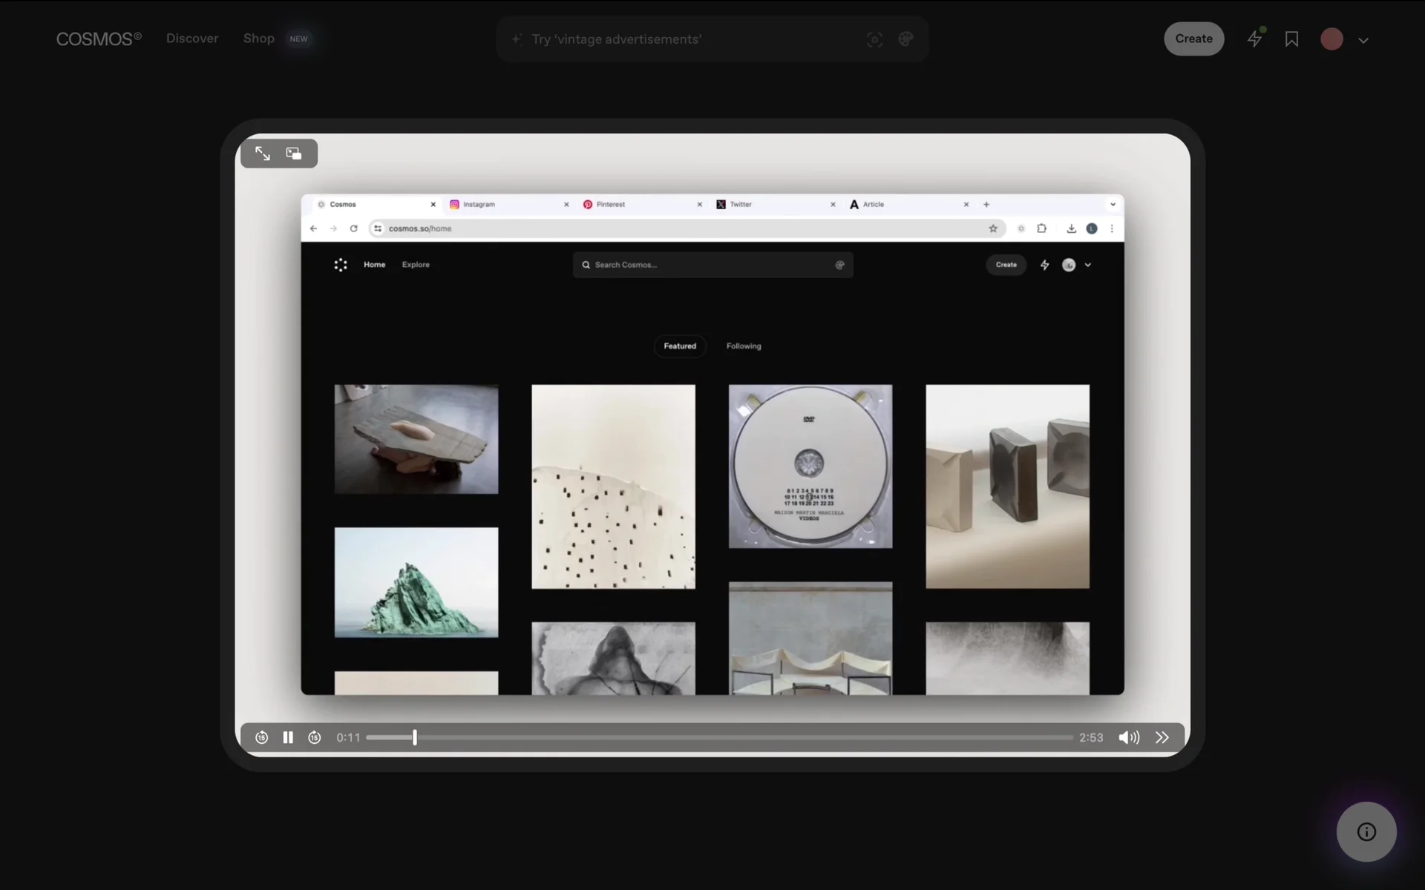Expand the profile account dropdown chevron
1425x890 pixels.
click(1363, 41)
